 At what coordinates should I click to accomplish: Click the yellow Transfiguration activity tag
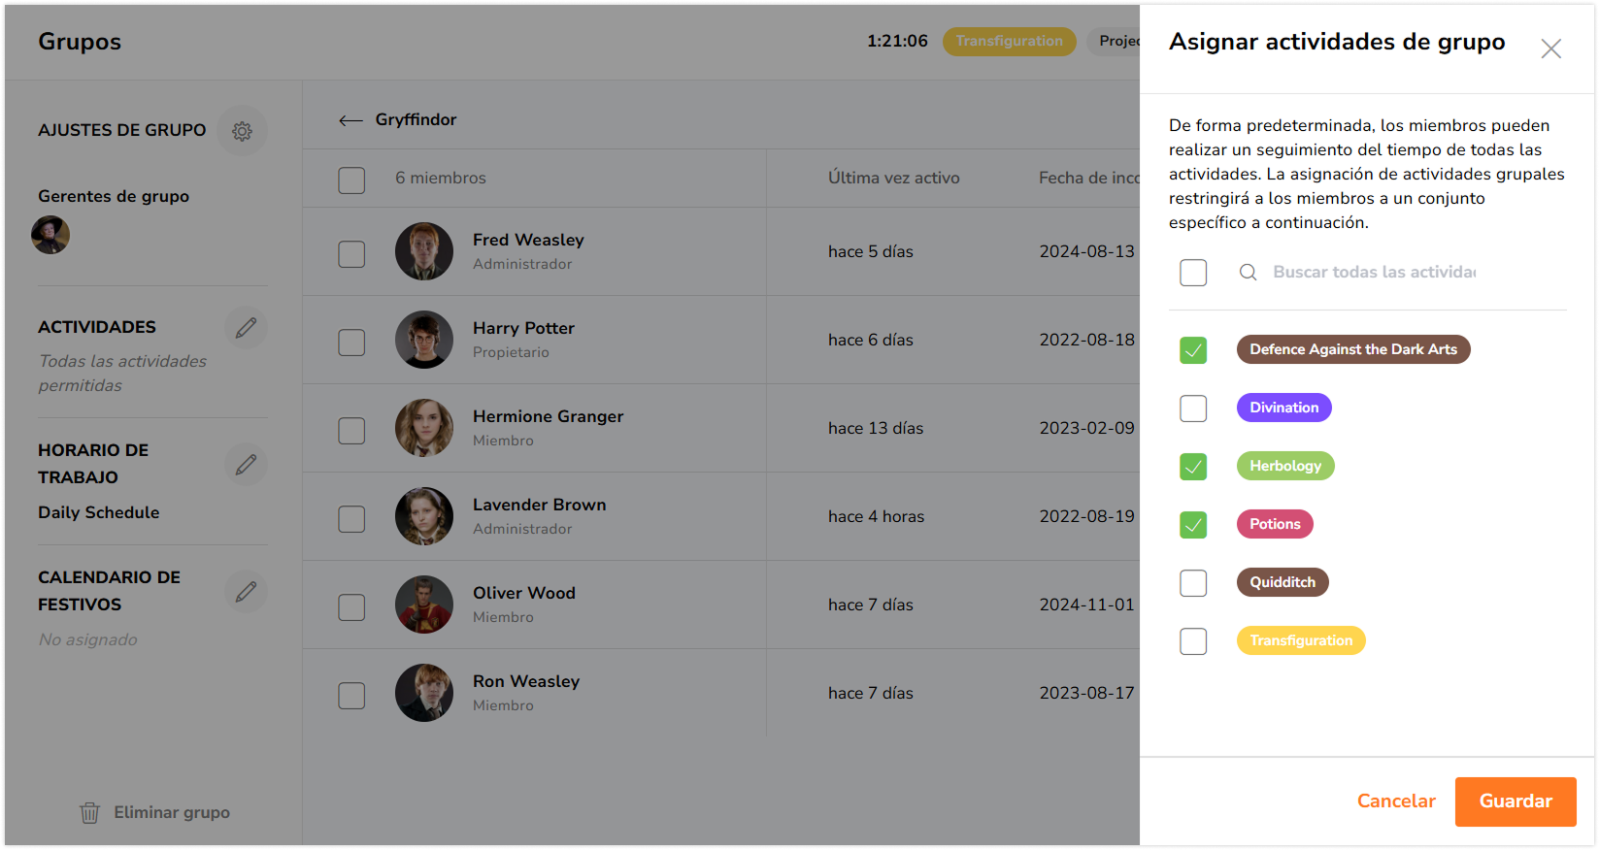coord(1300,640)
